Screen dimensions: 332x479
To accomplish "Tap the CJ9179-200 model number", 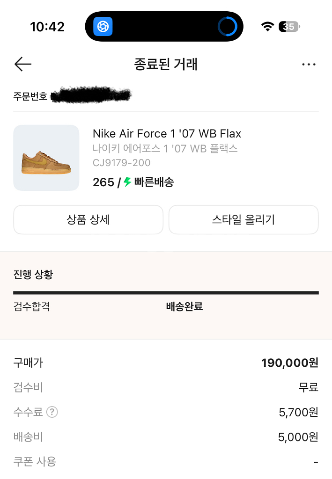I will coord(122,163).
